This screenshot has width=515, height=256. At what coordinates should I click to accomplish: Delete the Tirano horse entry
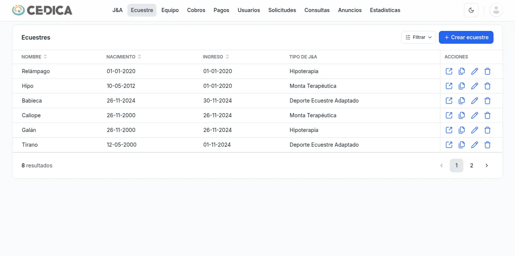(487, 145)
